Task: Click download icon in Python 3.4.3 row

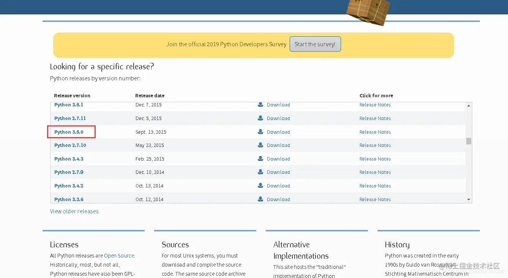Action: 260,159
